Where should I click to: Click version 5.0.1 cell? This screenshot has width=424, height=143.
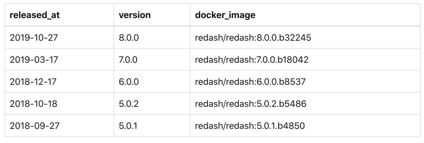[x=152, y=125]
